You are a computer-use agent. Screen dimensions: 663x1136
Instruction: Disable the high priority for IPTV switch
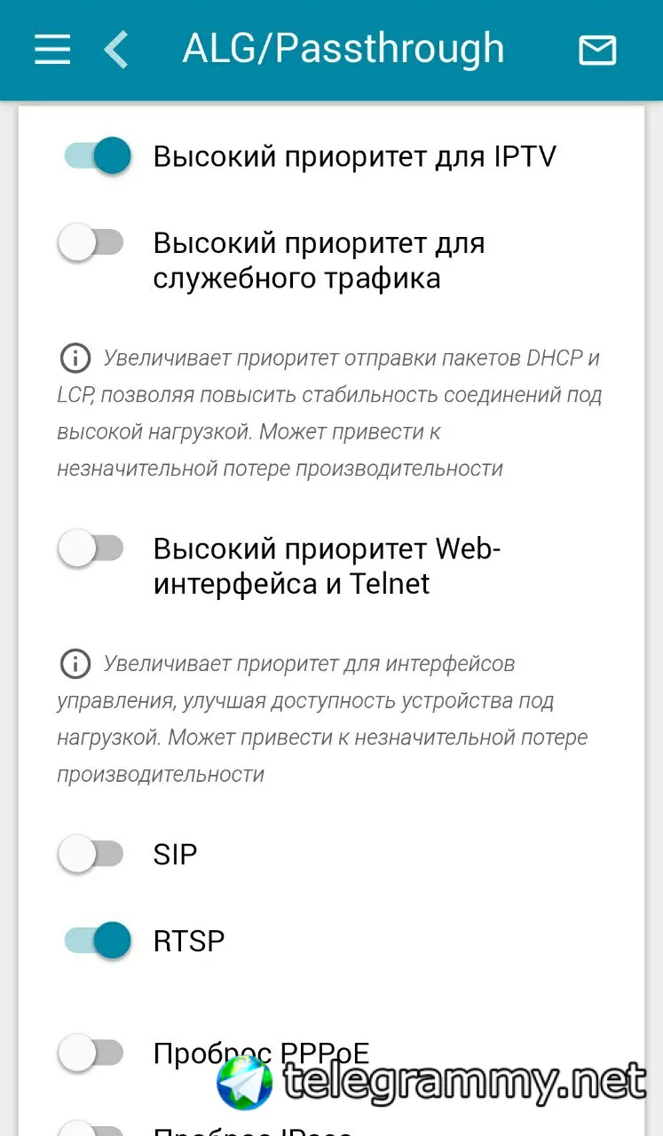pyautogui.click(x=96, y=156)
